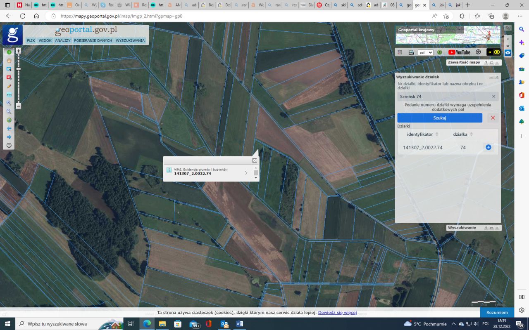Click the green help question icon

pyautogui.click(x=439, y=52)
